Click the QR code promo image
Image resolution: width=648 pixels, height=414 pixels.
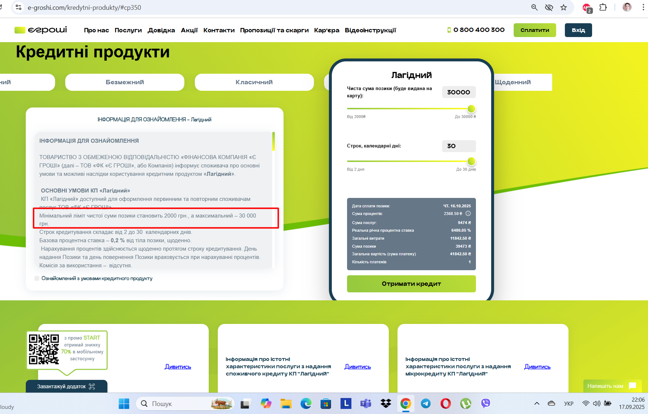pyautogui.click(x=44, y=349)
